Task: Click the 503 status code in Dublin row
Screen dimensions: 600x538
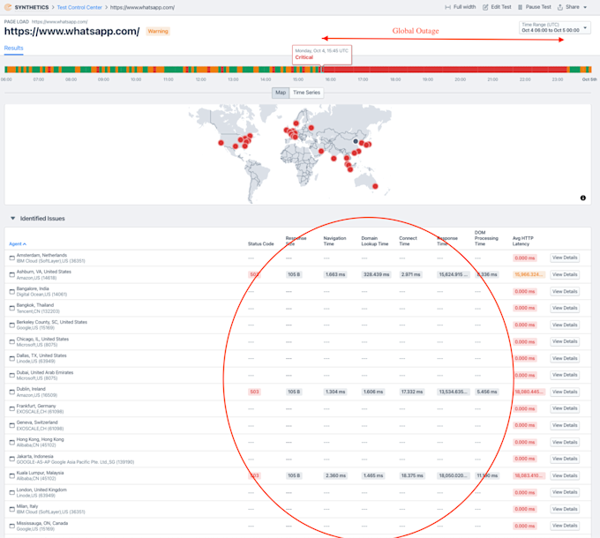Action: click(x=254, y=392)
